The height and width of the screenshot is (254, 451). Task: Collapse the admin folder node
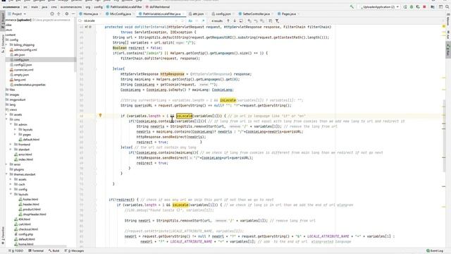tap(11, 124)
